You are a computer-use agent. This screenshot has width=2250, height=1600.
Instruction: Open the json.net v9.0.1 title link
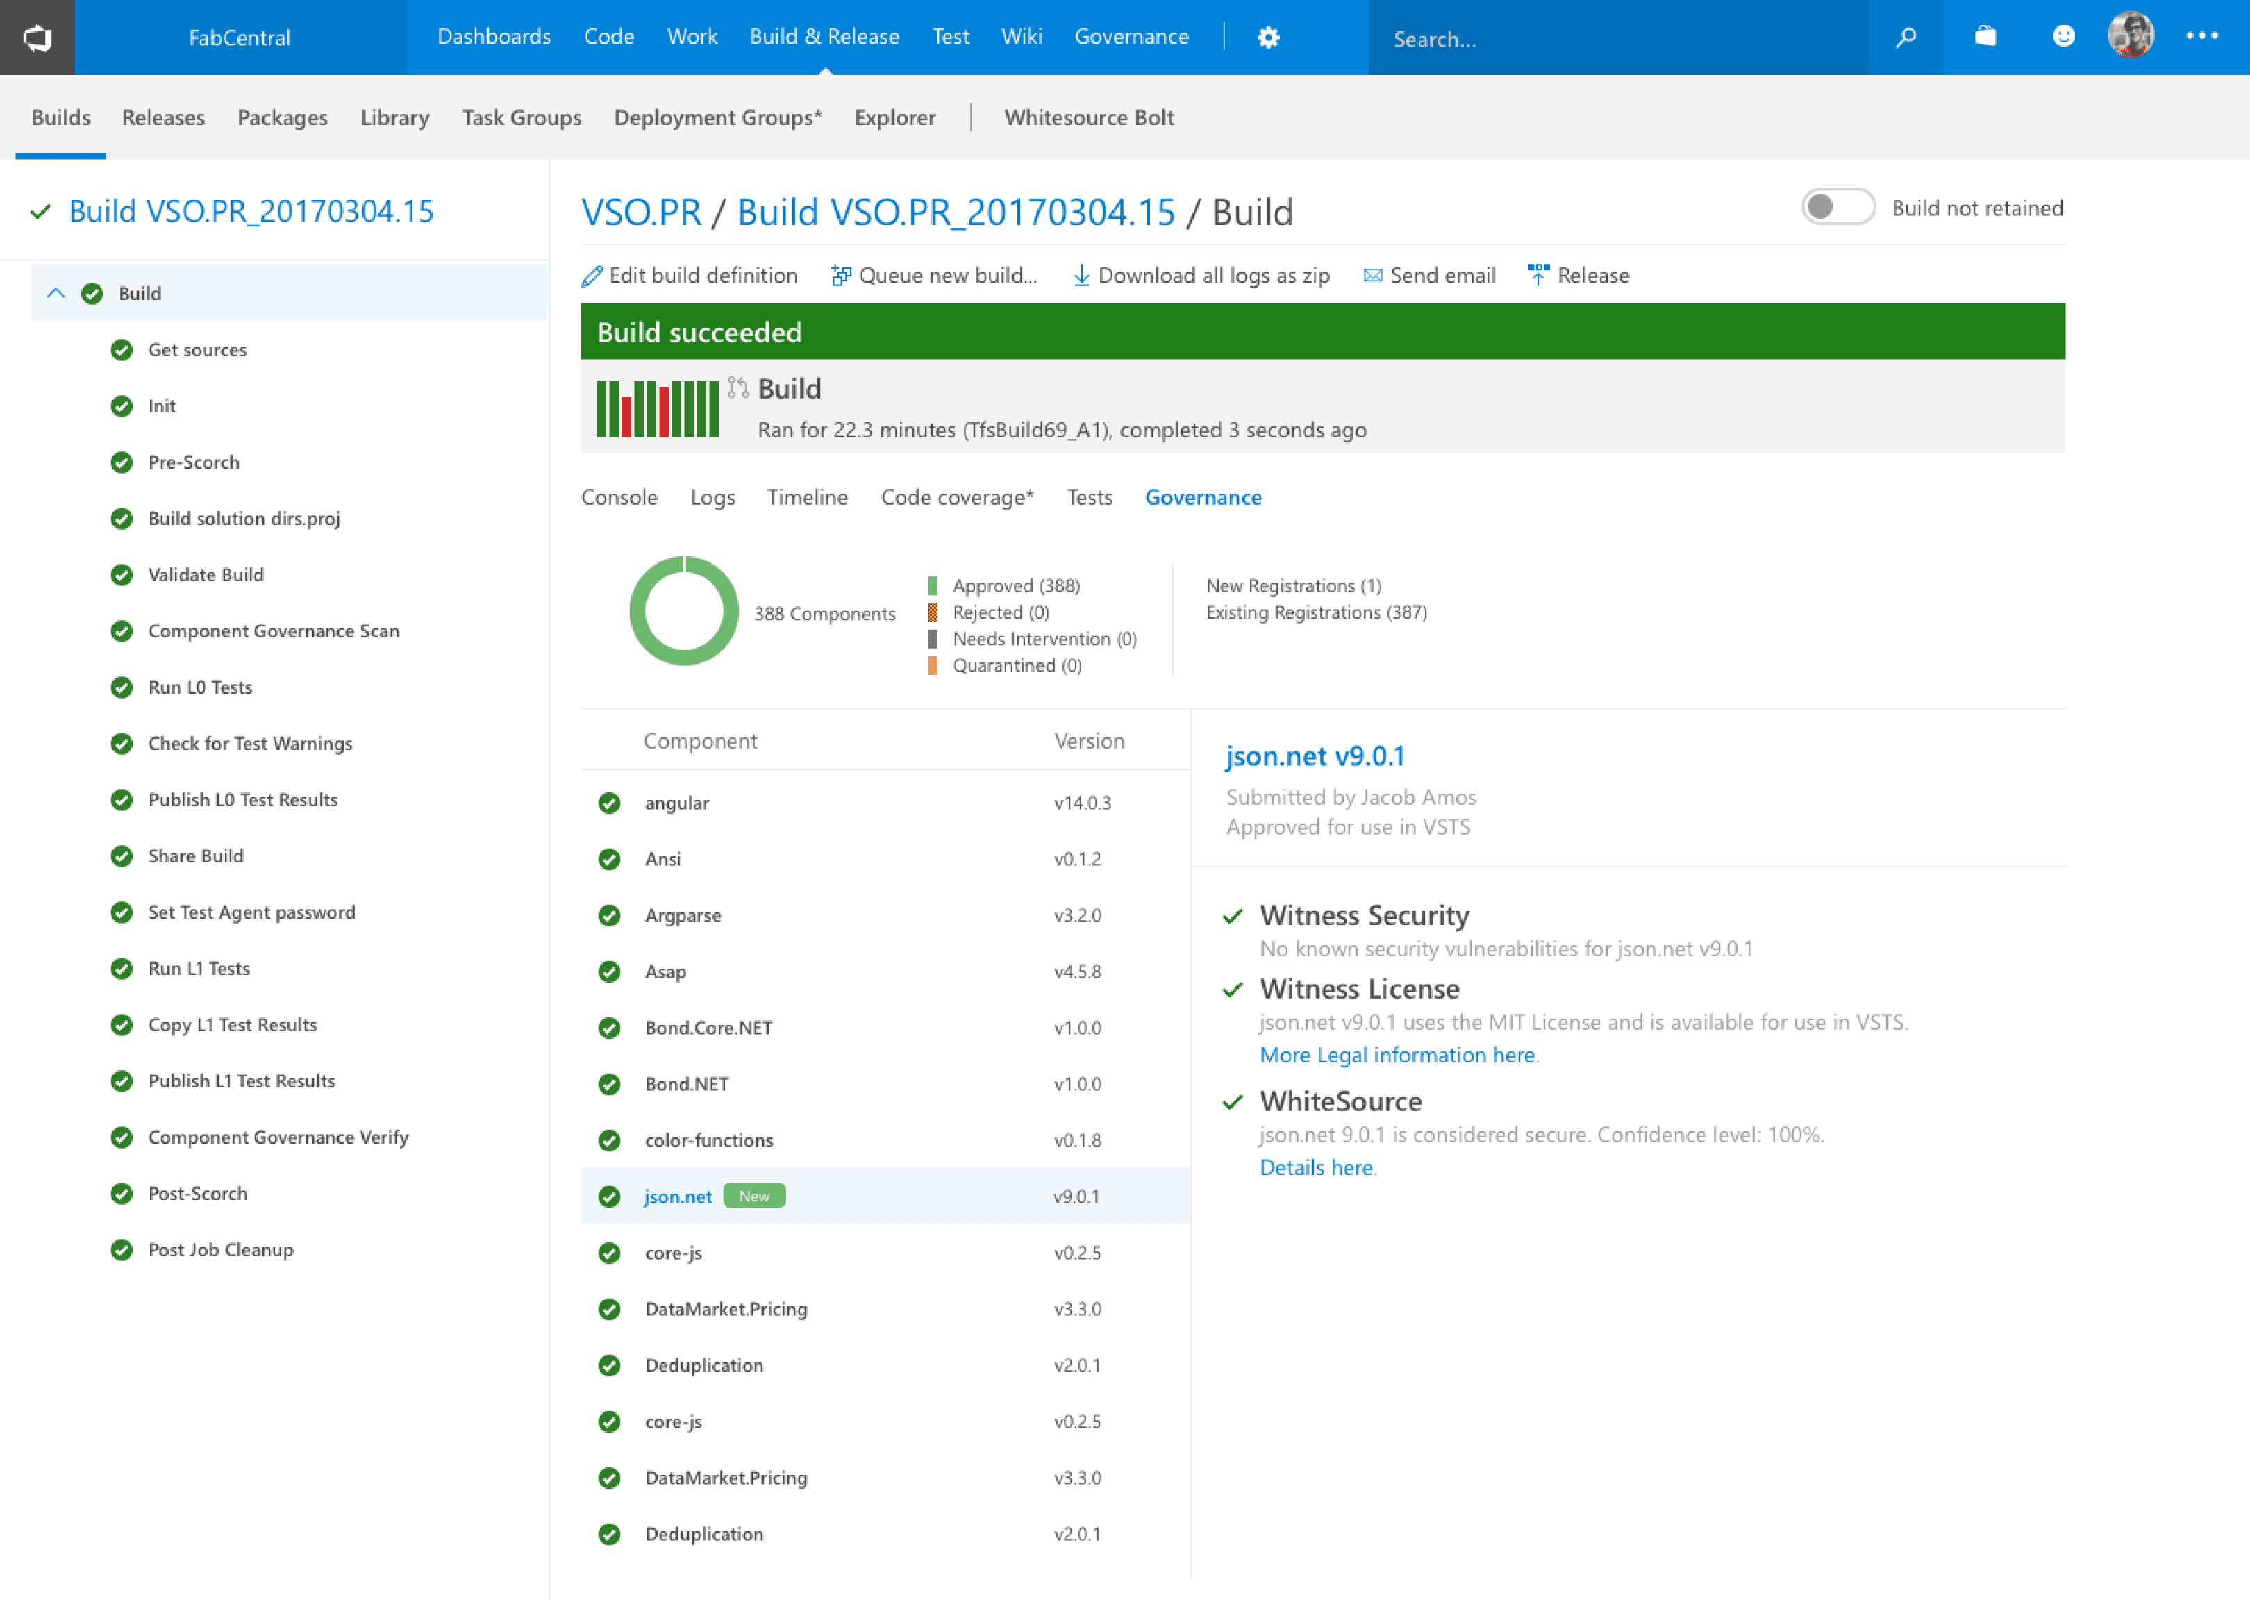1315,756
